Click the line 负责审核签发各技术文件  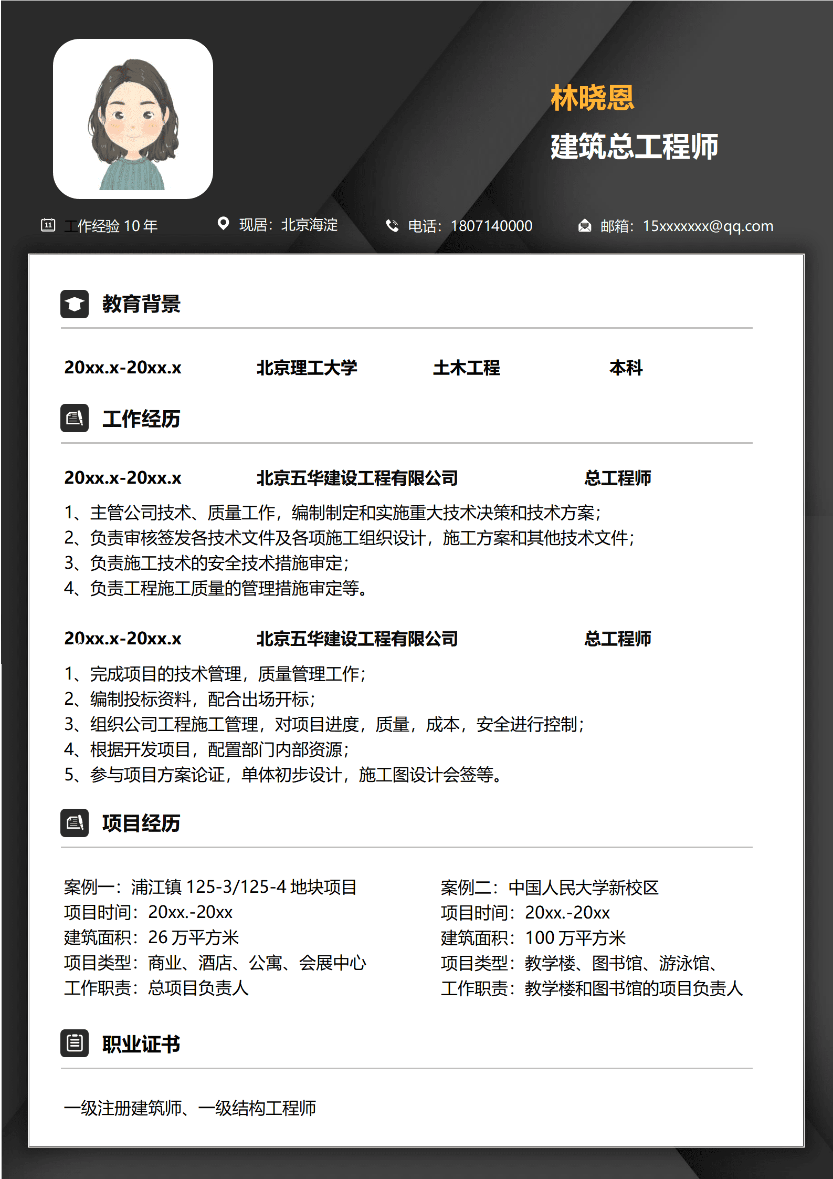[x=349, y=538]
